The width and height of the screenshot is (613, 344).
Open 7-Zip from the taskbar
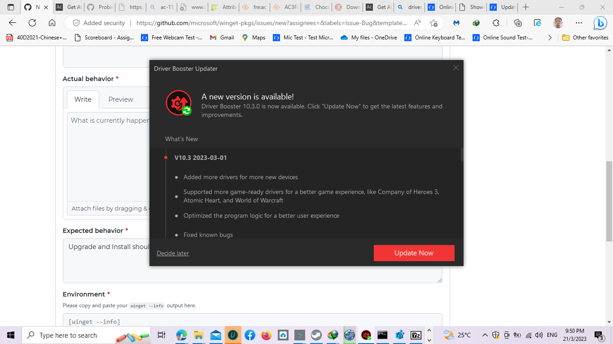[416, 335]
